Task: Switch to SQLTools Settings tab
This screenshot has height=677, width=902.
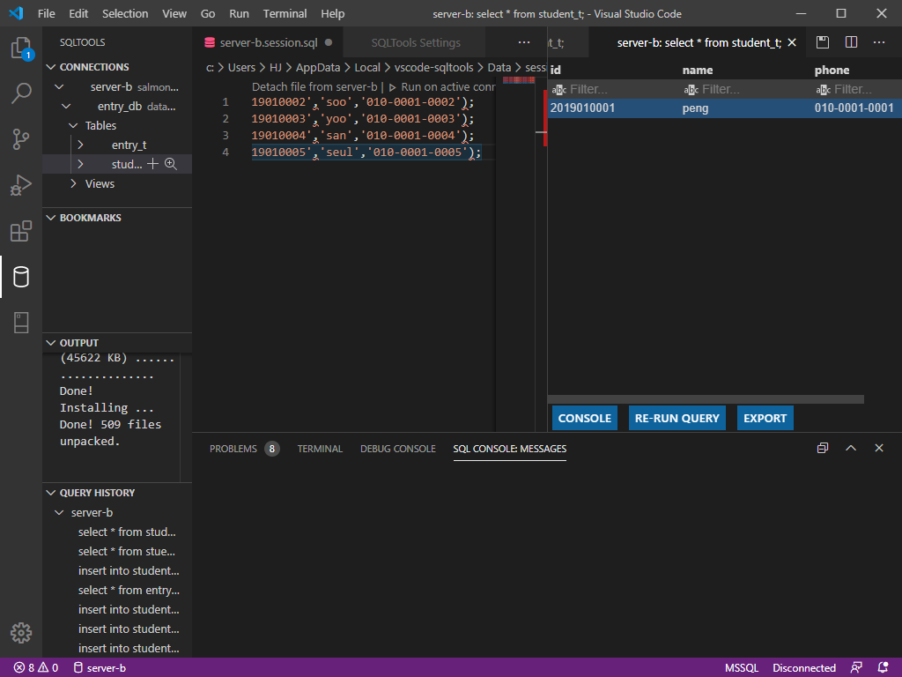Action: pyautogui.click(x=416, y=42)
